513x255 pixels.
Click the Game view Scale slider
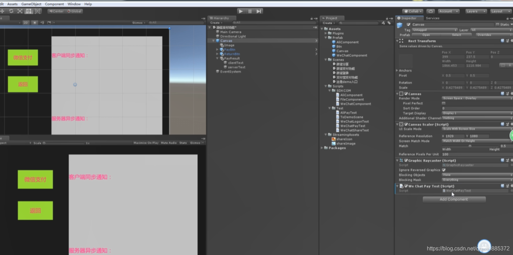click(64, 143)
